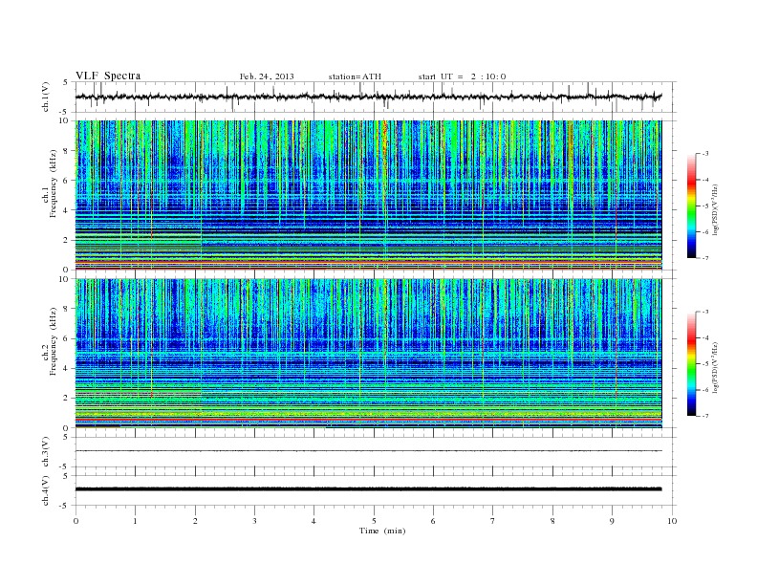
Task: Click the ch.2 log(PSD) colorbar label
Action: pos(716,367)
